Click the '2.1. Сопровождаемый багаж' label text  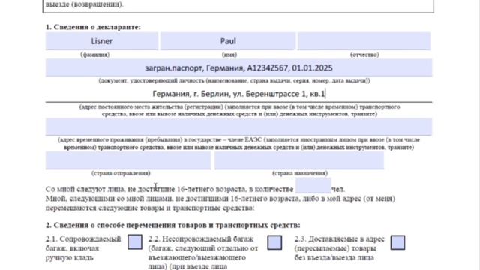[83, 248]
